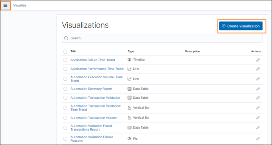Click the Timelion type icon
272x145 pixels.
pos(129,60)
